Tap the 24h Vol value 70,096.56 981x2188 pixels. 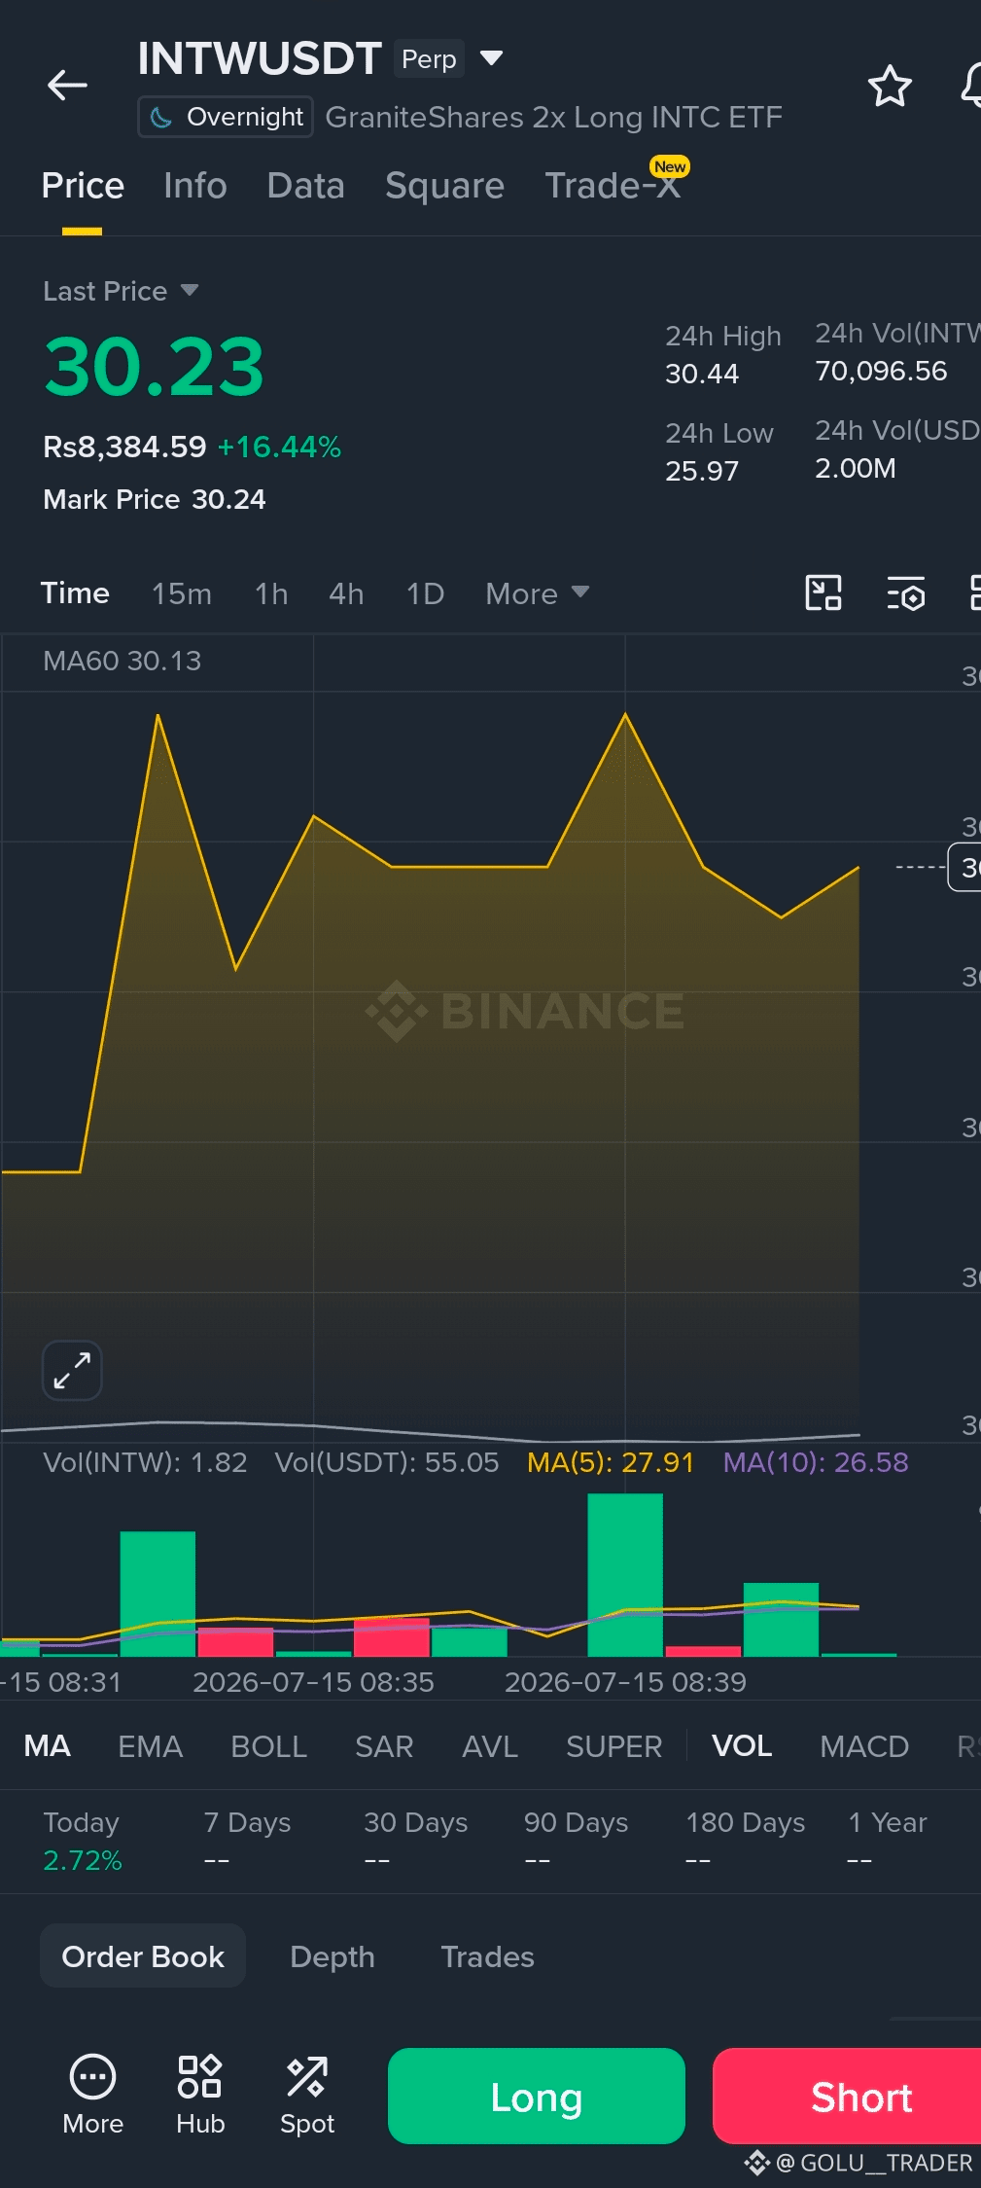[x=881, y=371]
